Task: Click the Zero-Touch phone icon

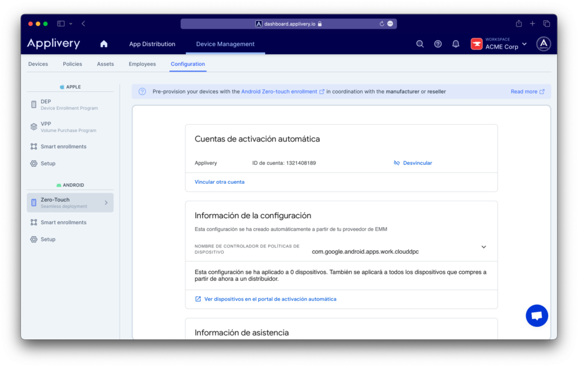Action: tap(33, 202)
